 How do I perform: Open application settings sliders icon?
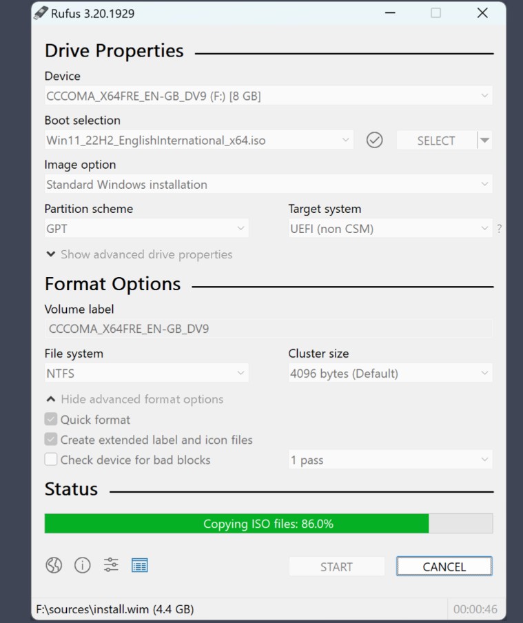(x=111, y=565)
